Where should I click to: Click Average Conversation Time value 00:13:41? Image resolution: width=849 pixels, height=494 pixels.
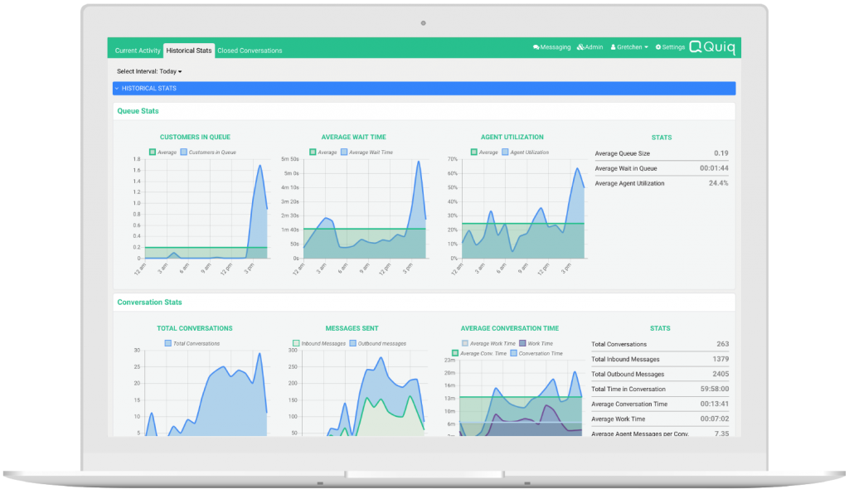click(715, 404)
